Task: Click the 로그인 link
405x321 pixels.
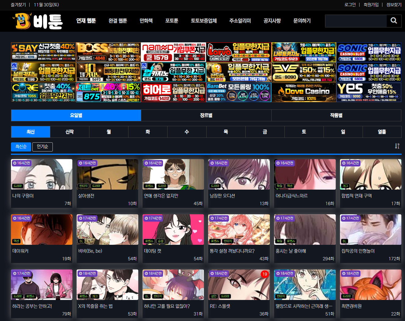Action: point(350,5)
